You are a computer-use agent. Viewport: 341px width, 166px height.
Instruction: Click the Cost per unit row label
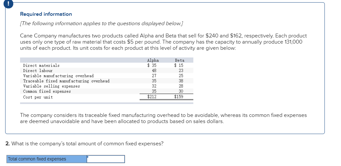click(38, 97)
